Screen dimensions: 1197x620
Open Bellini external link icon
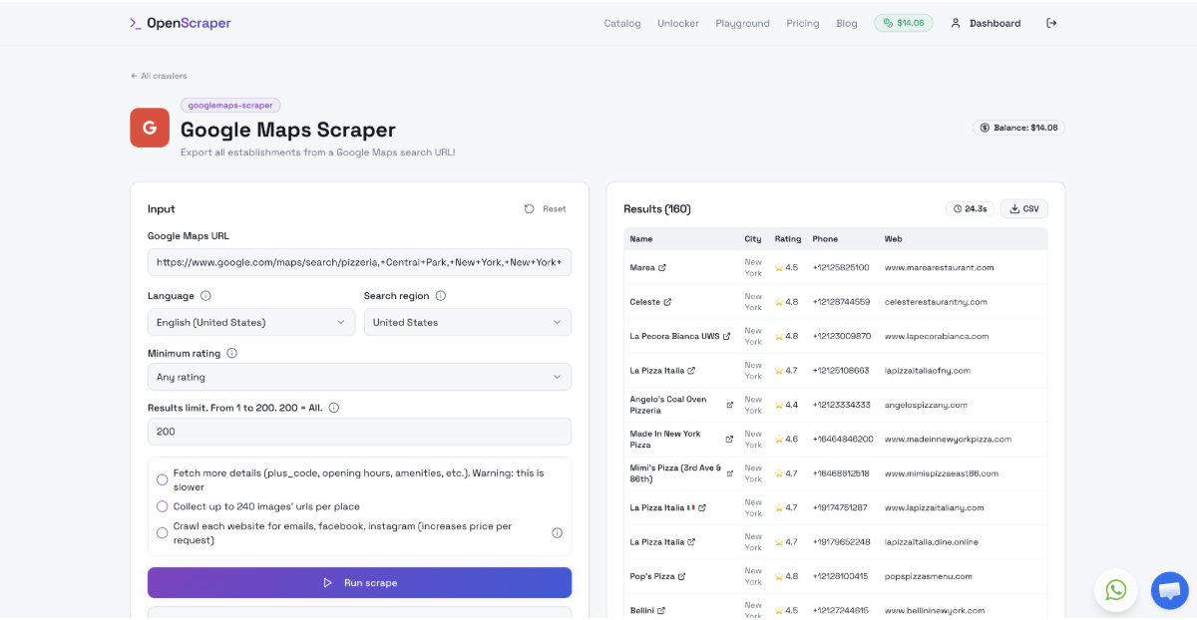point(660,610)
